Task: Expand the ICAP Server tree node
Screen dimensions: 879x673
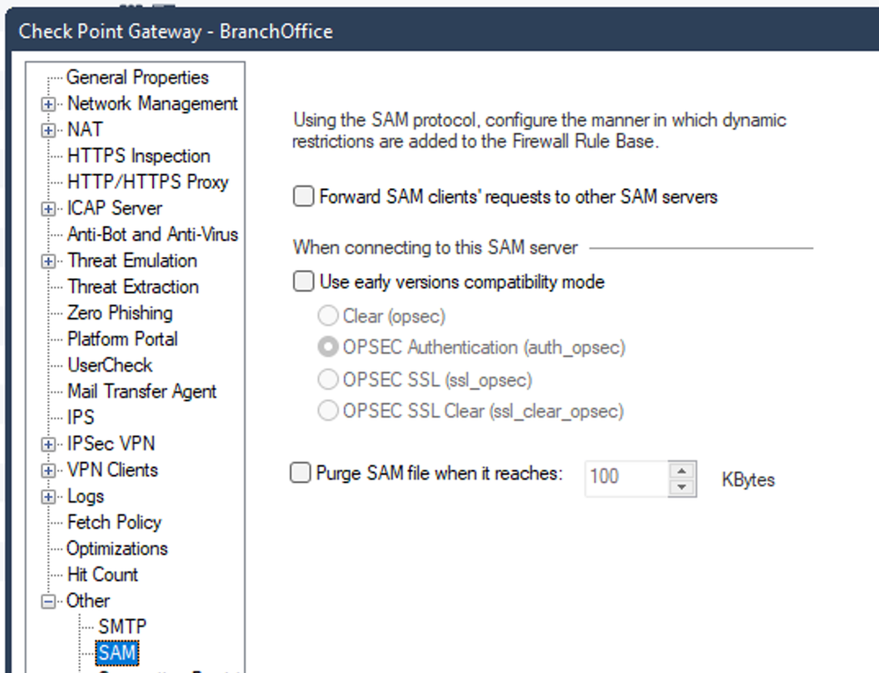Action: click(48, 209)
